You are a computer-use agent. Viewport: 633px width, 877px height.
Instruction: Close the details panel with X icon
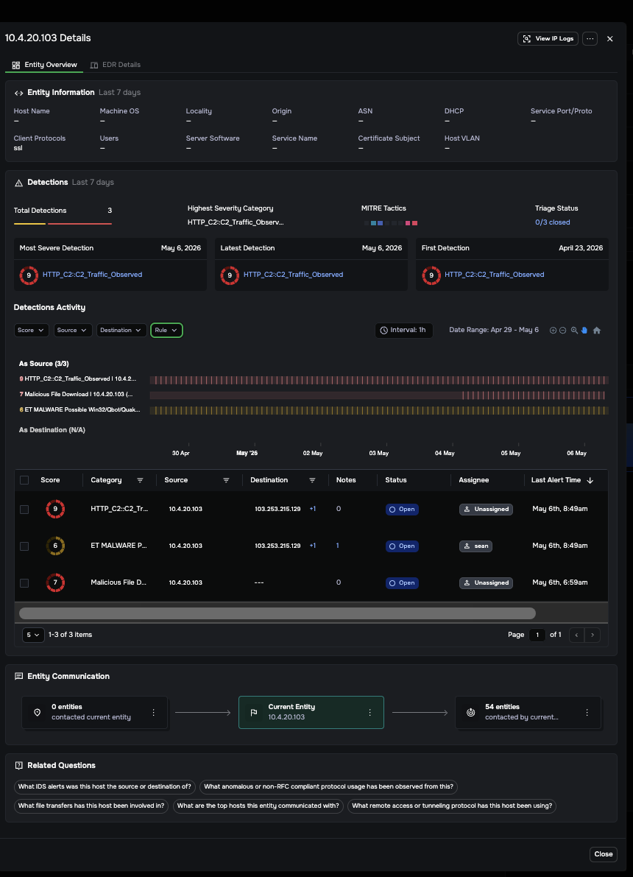tap(610, 38)
